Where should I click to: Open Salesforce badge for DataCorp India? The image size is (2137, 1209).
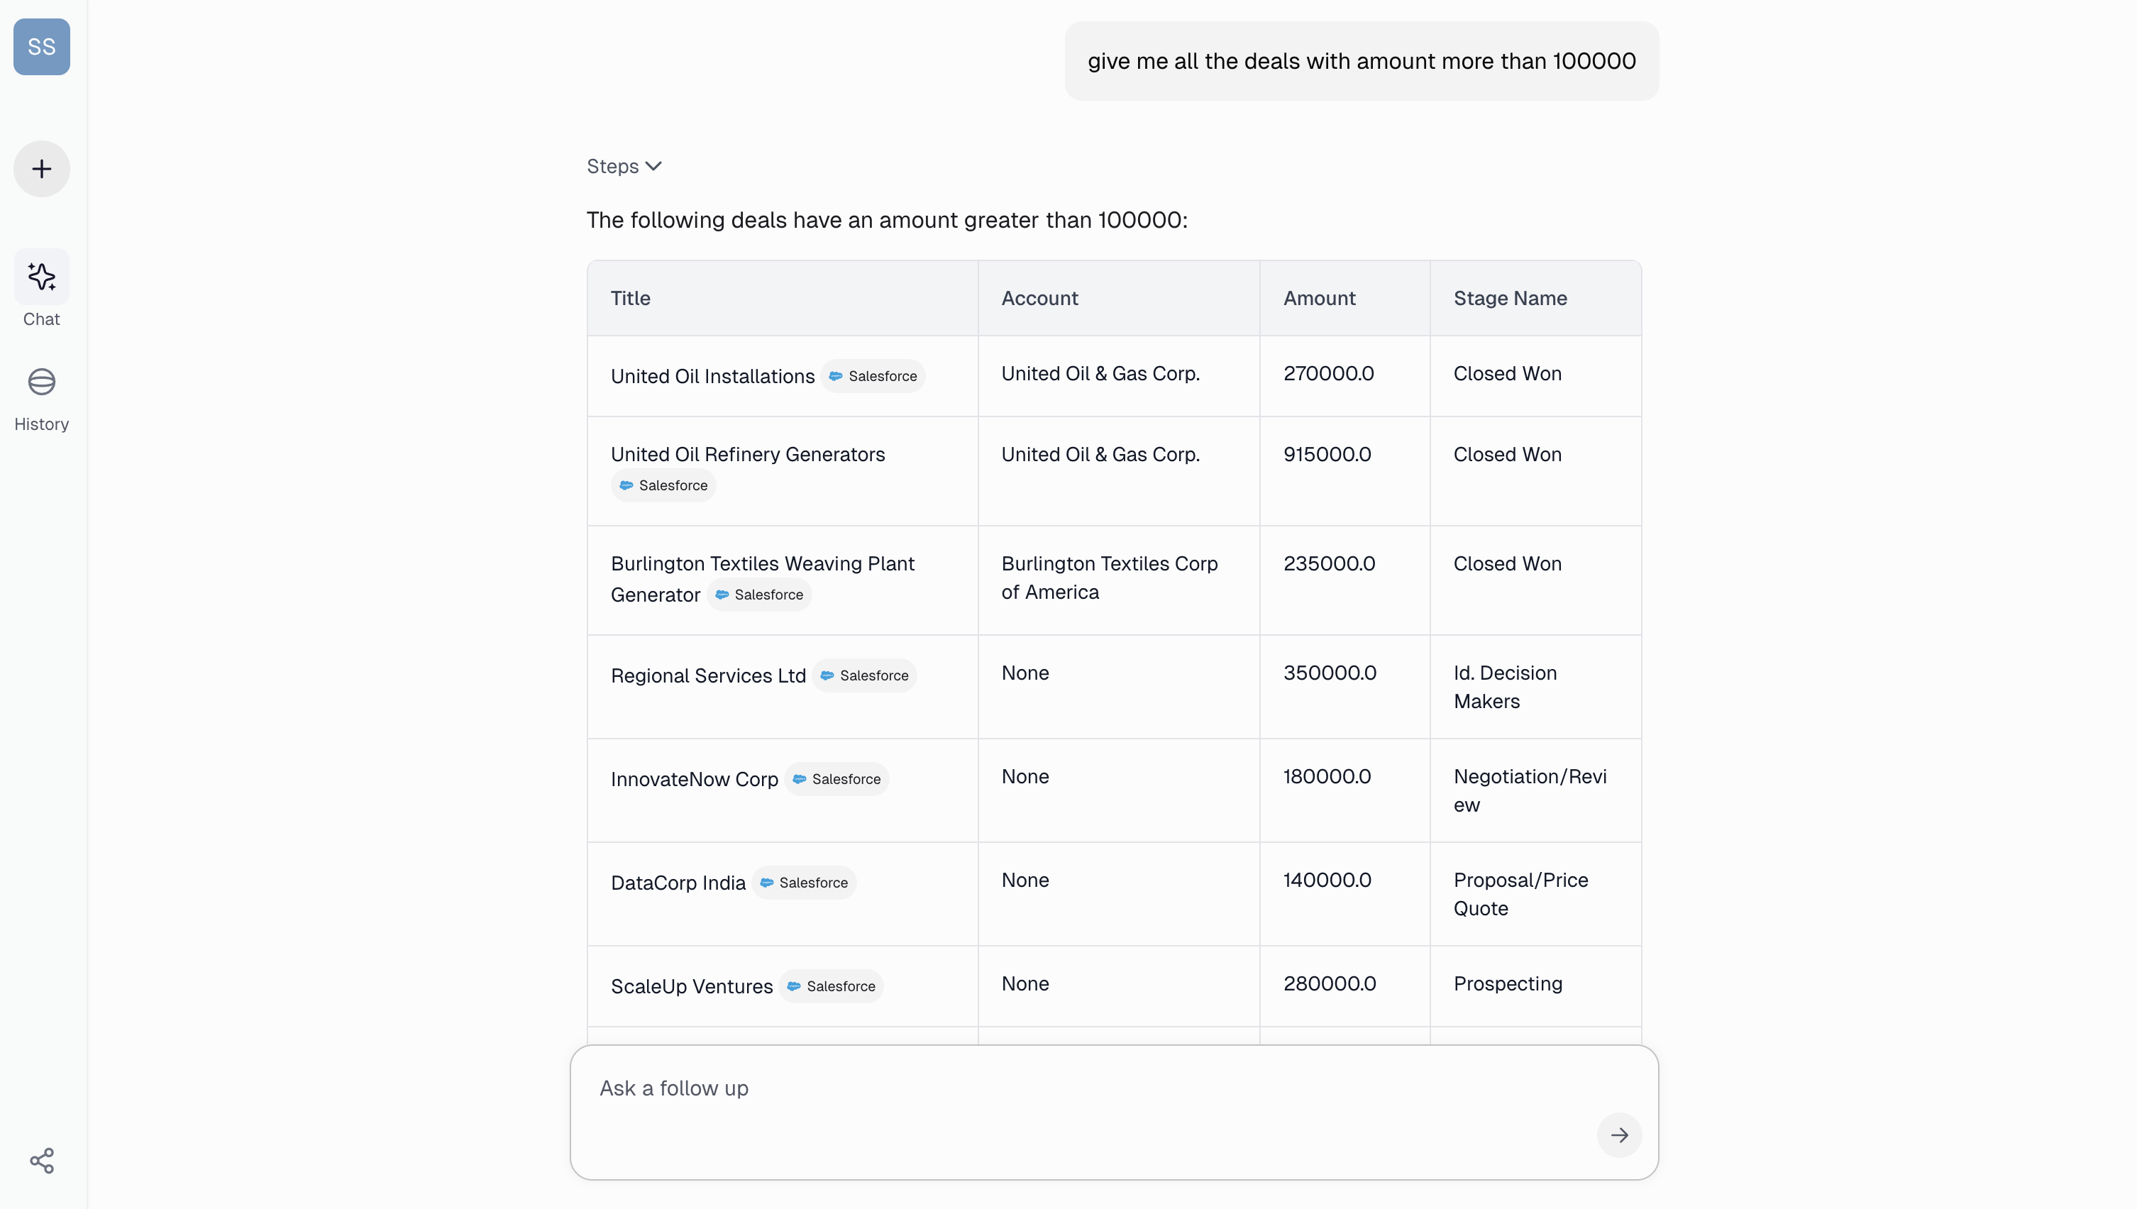(x=804, y=883)
